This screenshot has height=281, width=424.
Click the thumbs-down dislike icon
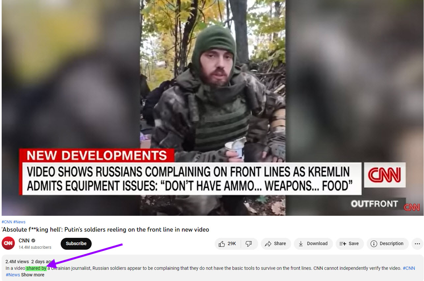tap(249, 244)
